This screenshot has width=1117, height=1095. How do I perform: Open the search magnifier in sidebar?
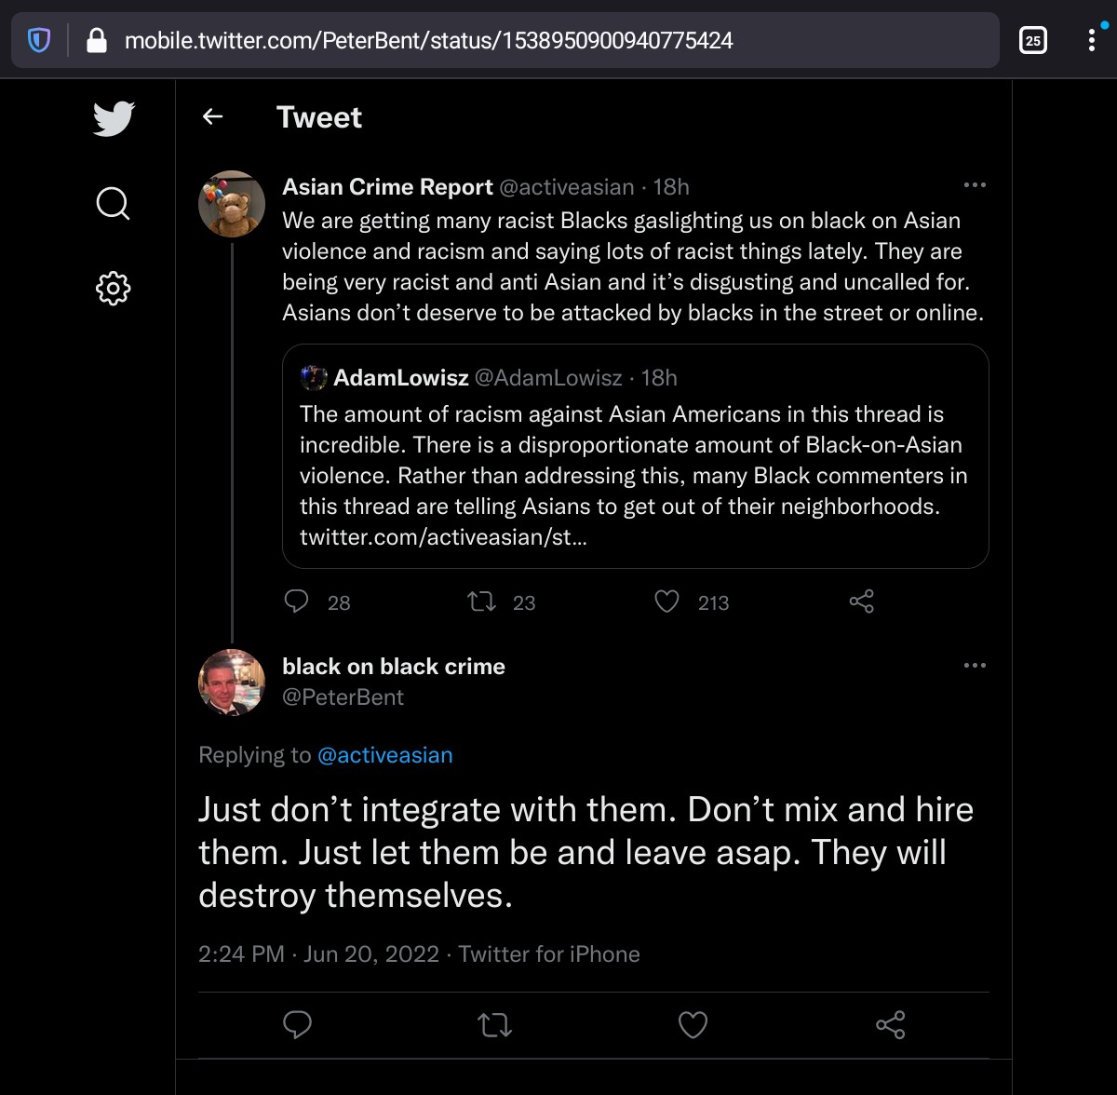point(114,203)
